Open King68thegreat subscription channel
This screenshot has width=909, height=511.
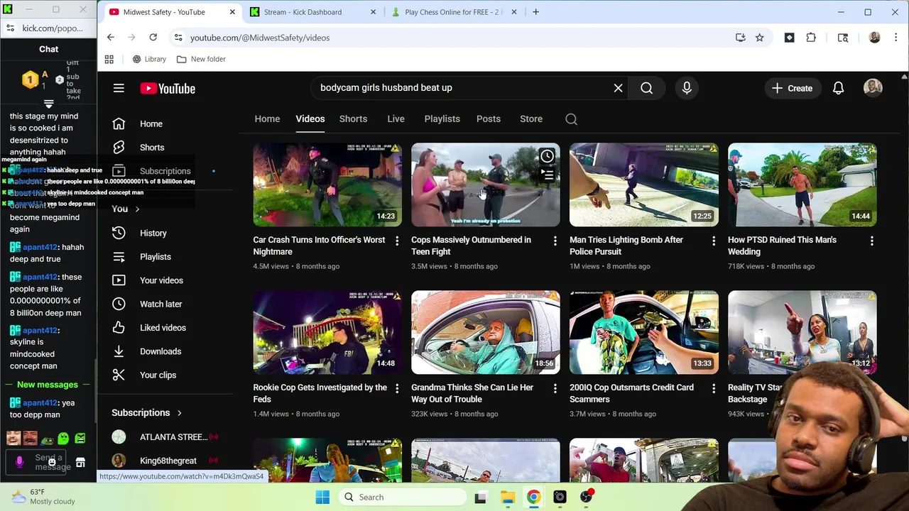click(x=169, y=461)
